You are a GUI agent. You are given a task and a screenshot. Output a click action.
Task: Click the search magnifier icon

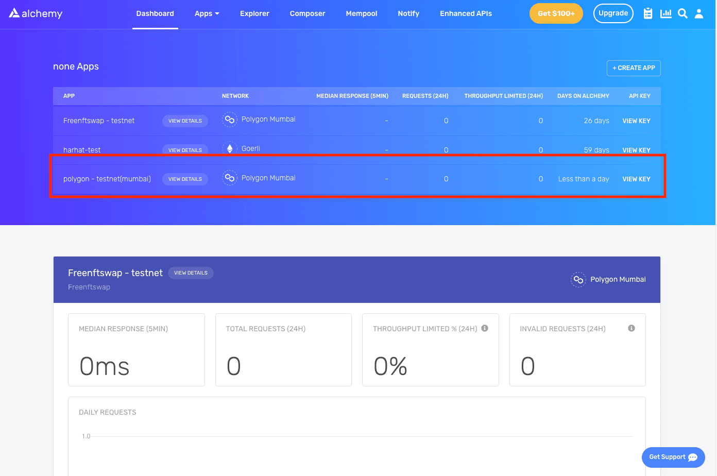point(682,13)
